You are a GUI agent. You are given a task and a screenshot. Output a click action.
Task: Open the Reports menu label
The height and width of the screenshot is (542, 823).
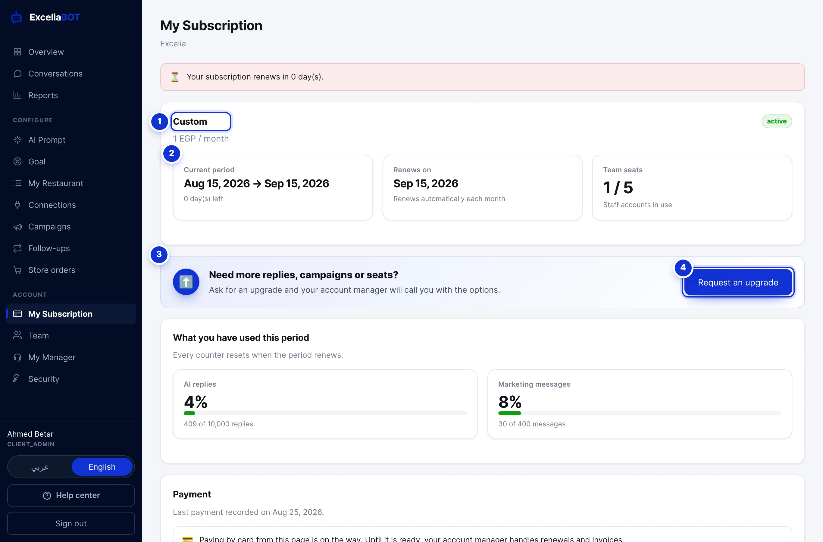pyautogui.click(x=43, y=95)
